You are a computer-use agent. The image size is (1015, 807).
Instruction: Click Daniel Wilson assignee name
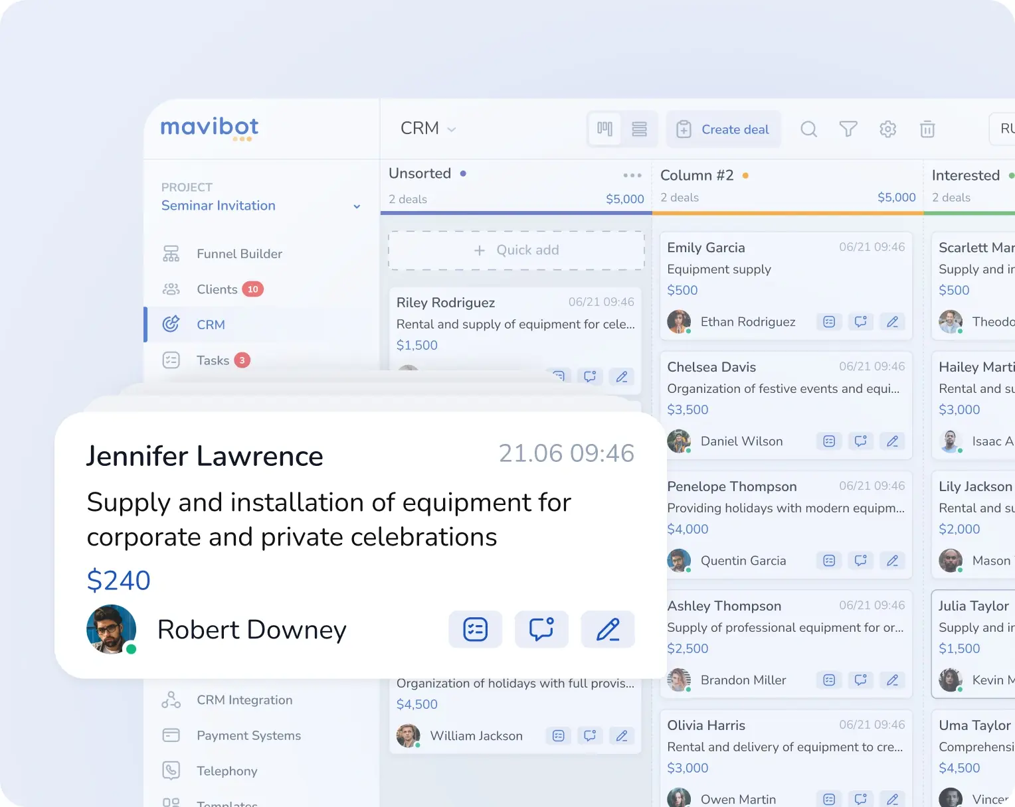[741, 441]
